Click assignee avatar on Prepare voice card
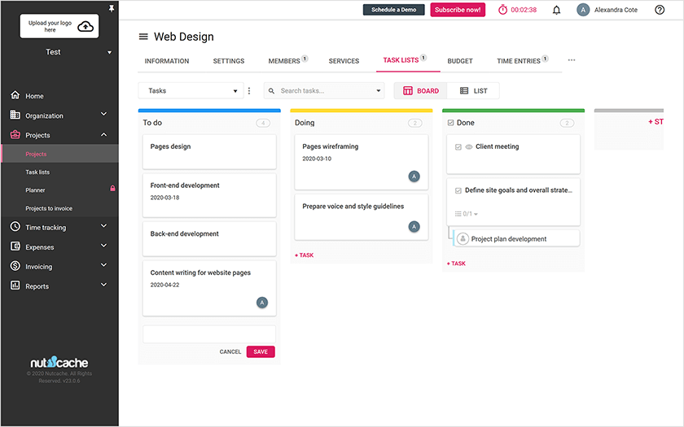The width and height of the screenshot is (684, 427). tap(414, 227)
